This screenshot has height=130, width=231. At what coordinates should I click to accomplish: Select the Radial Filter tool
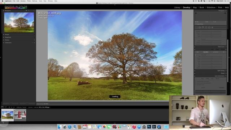[x=209, y=27]
